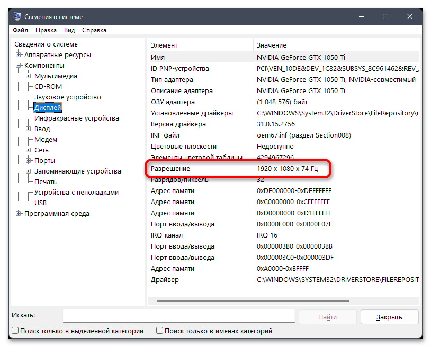
Task: Open the Вид menu
Action: coord(69,30)
